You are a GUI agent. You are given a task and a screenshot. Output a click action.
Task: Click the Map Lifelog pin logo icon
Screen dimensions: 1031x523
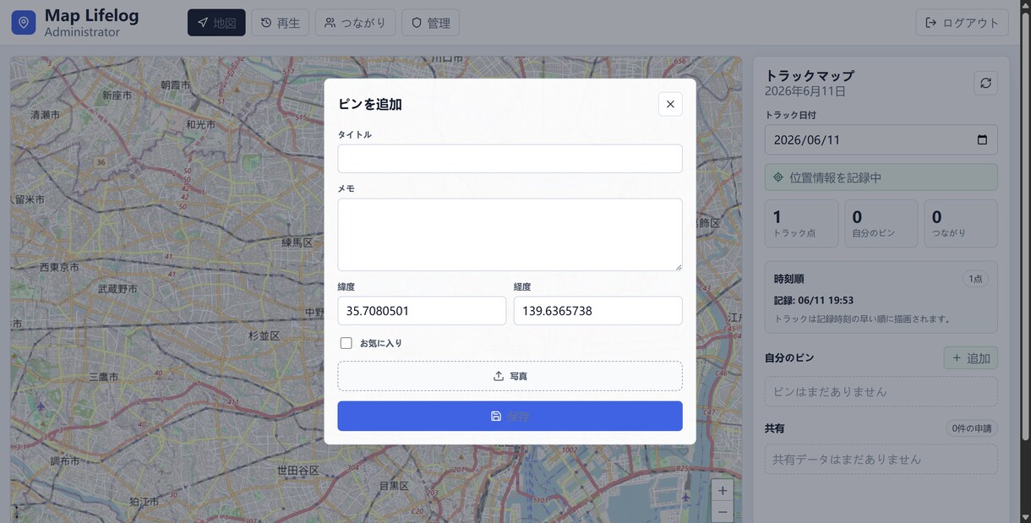pos(24,23)
